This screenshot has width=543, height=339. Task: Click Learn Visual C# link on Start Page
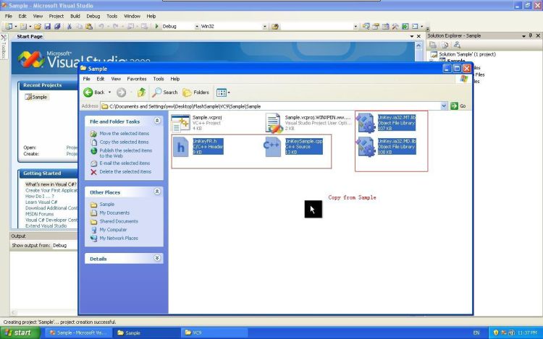41,202
